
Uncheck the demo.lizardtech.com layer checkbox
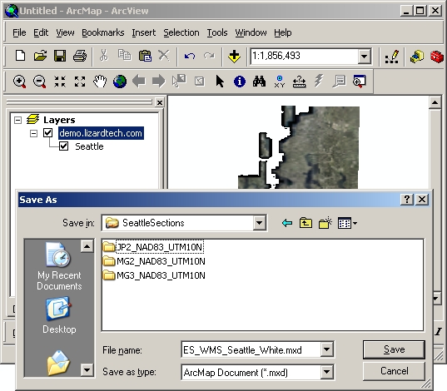pyautogui.click(x=48, y=133)
